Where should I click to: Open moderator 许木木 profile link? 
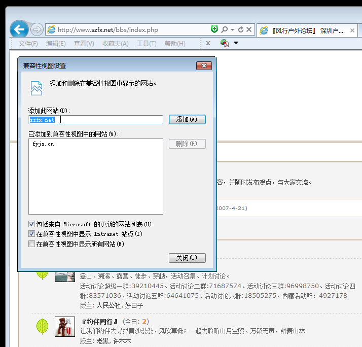point(122,341)
